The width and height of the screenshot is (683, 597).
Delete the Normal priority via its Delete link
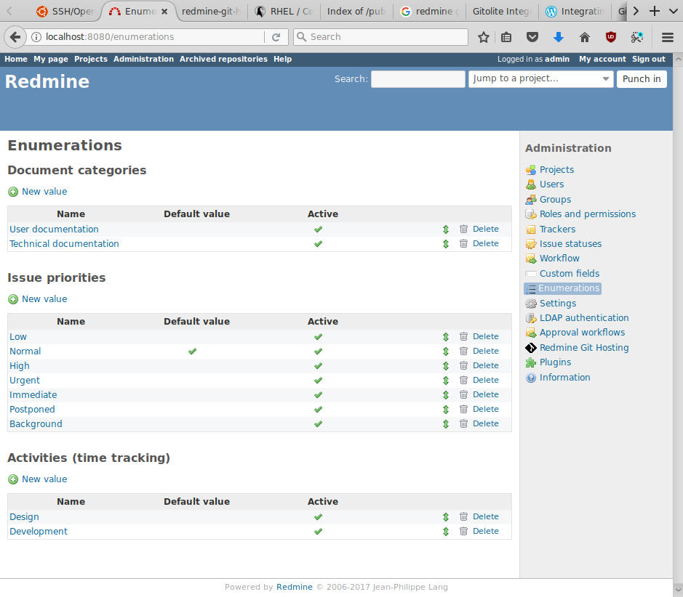486,351
